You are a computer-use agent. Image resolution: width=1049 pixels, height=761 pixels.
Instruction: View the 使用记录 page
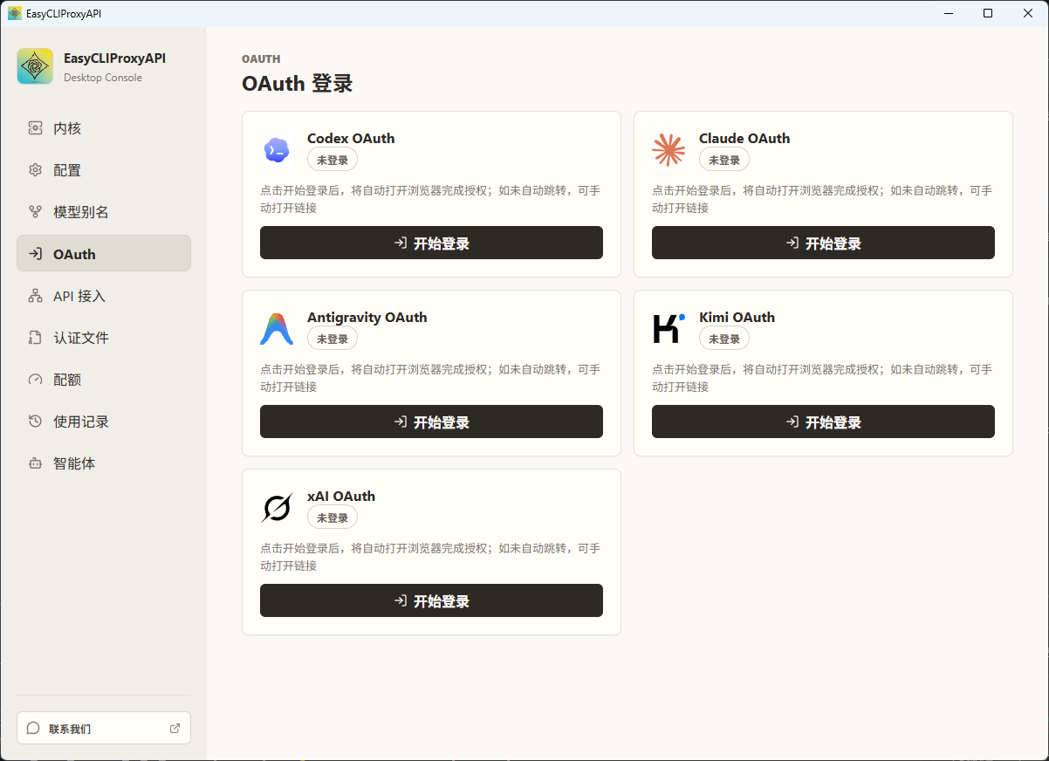click(104, 422)
